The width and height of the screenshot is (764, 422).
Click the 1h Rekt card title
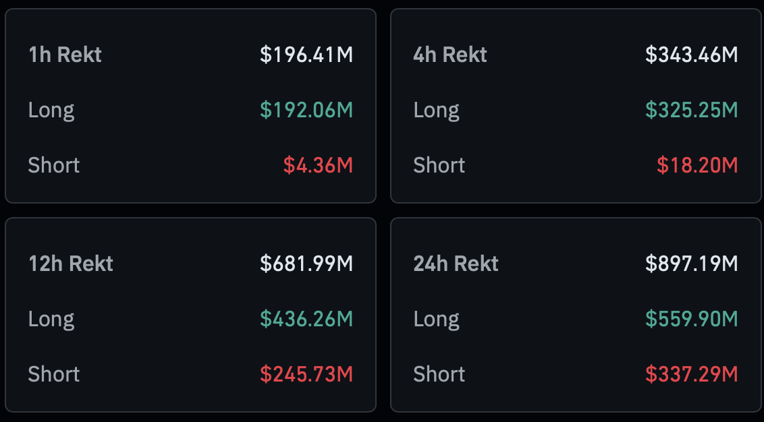click(x=65, y=55)
